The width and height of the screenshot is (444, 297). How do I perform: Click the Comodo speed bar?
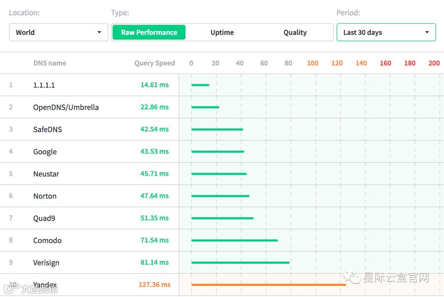pyautogui.click(x=234, y=240)
